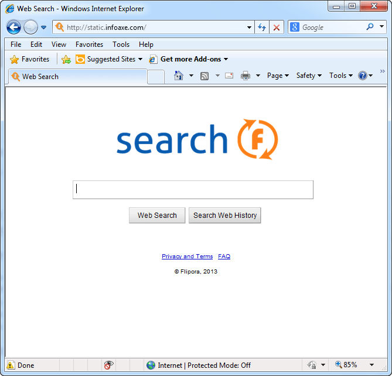
Task: Click the '© Flipora, 2013' text
Action: [x=196, y=272]
